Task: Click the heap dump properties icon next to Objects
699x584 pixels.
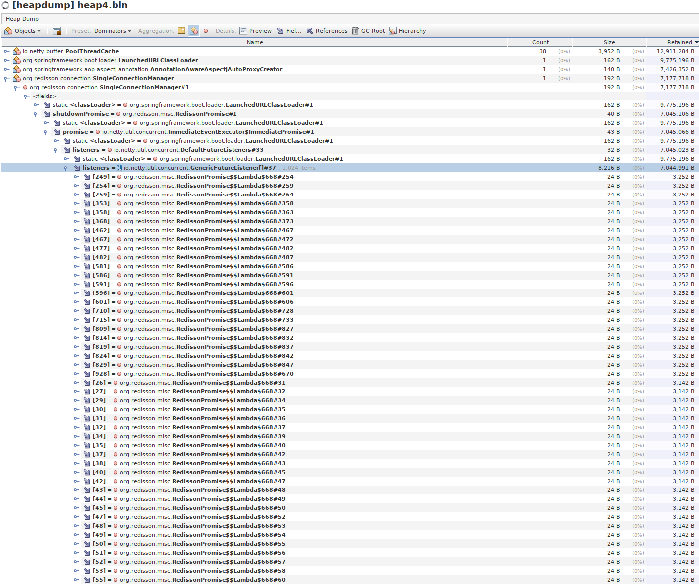Action: point(57,31)
